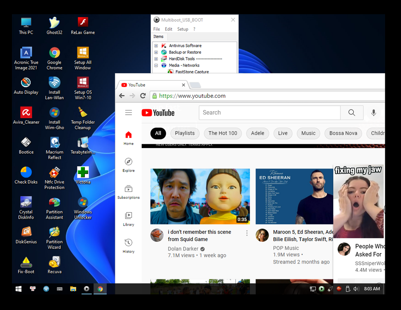This screenshot has height=310, width=401.
Task: Open options menu for Squid Game video
Action: point(247,233)
